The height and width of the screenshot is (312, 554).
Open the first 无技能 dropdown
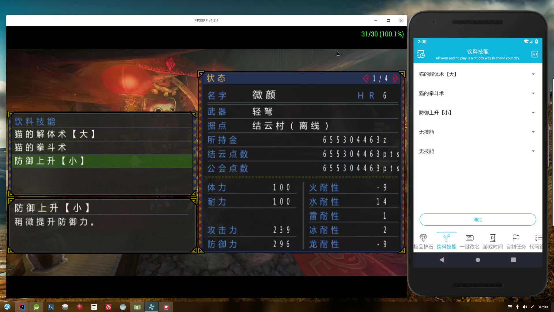(478, 132)
